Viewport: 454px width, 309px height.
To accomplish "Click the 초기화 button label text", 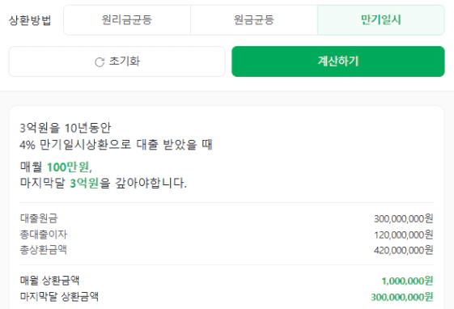I will [x=124, y=61].
